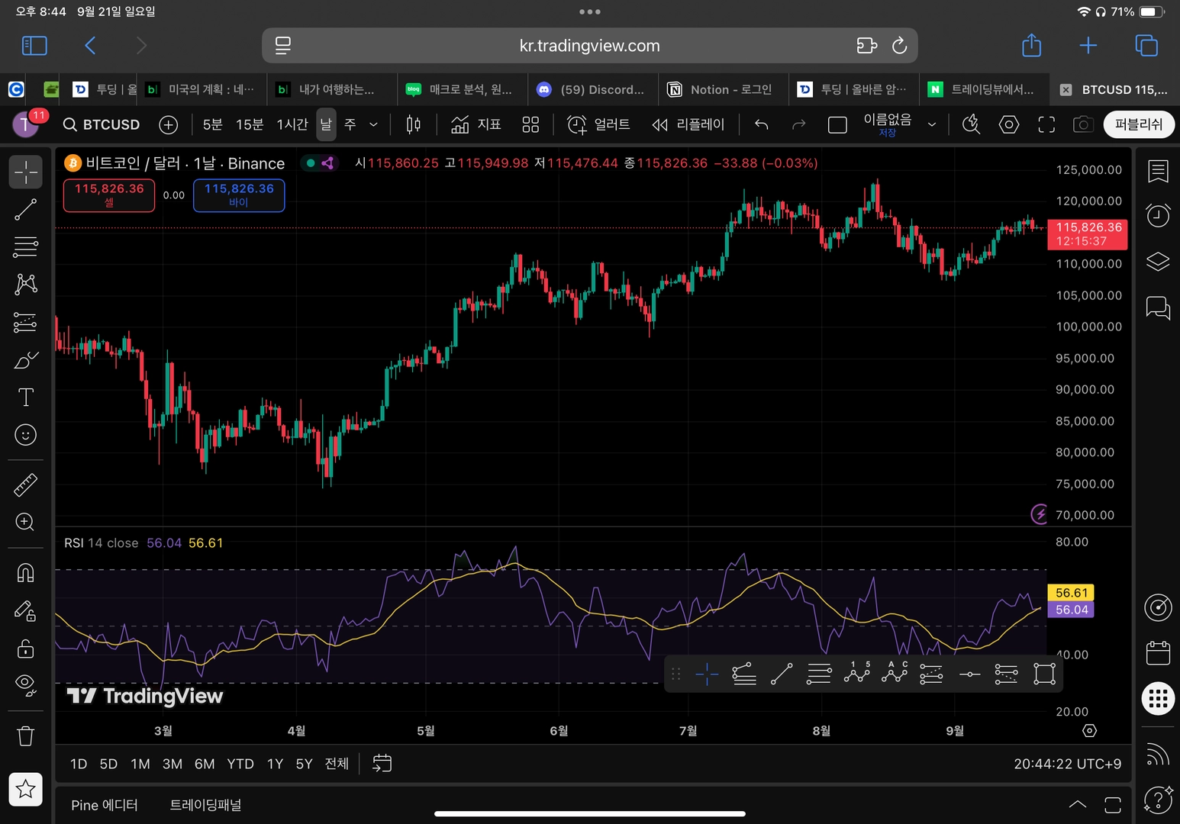Open the 이름없음 layout name dropdown

(x=931, y=124)
